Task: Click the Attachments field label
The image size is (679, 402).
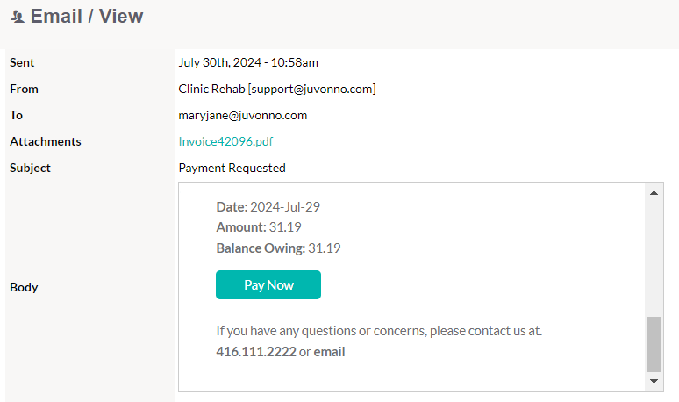Action: [x=46, y=141]
